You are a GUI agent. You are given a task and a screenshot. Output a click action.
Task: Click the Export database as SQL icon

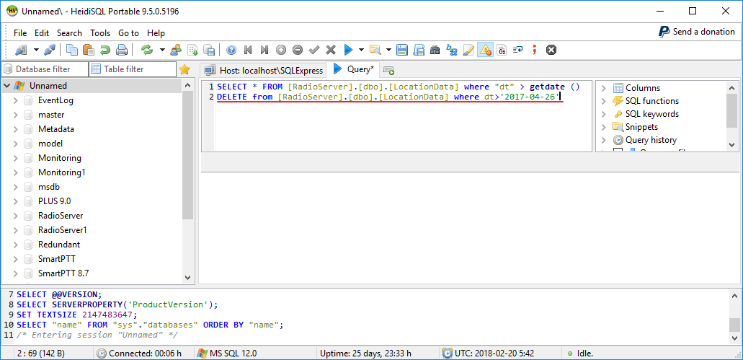(x=209, y=49)
